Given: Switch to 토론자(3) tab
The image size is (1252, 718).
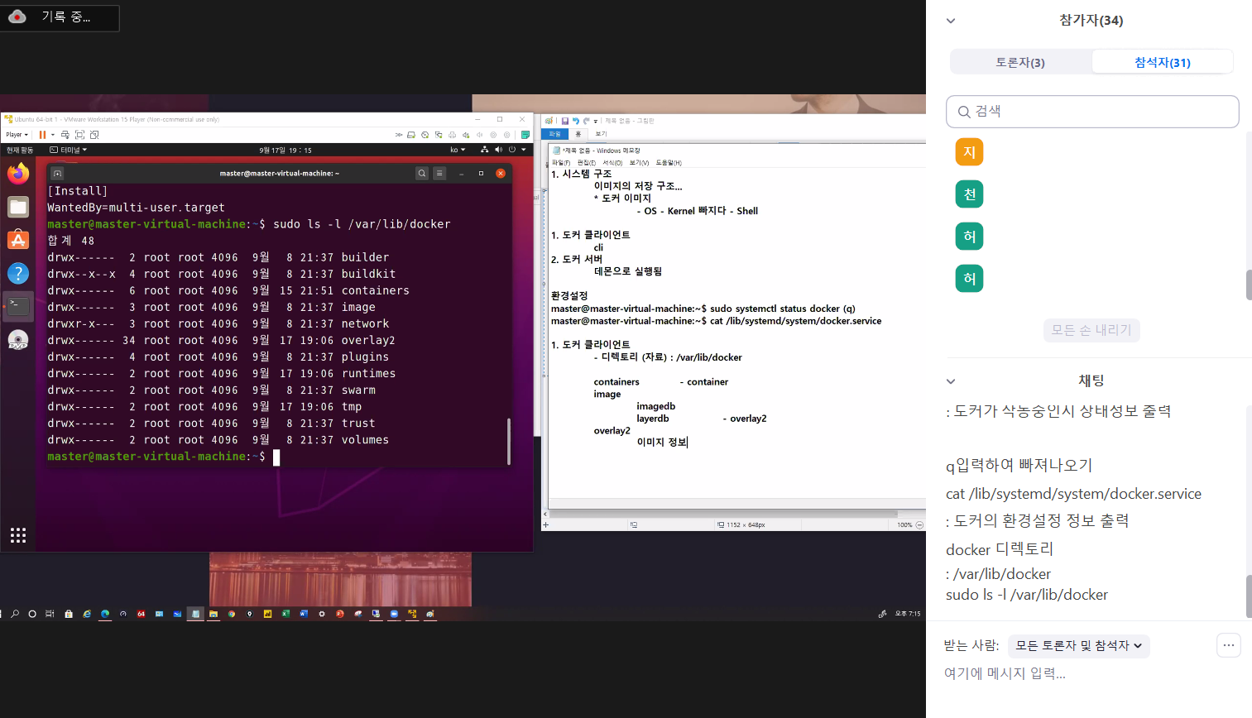Looking at the screenshot, I should pos(1019,62).
